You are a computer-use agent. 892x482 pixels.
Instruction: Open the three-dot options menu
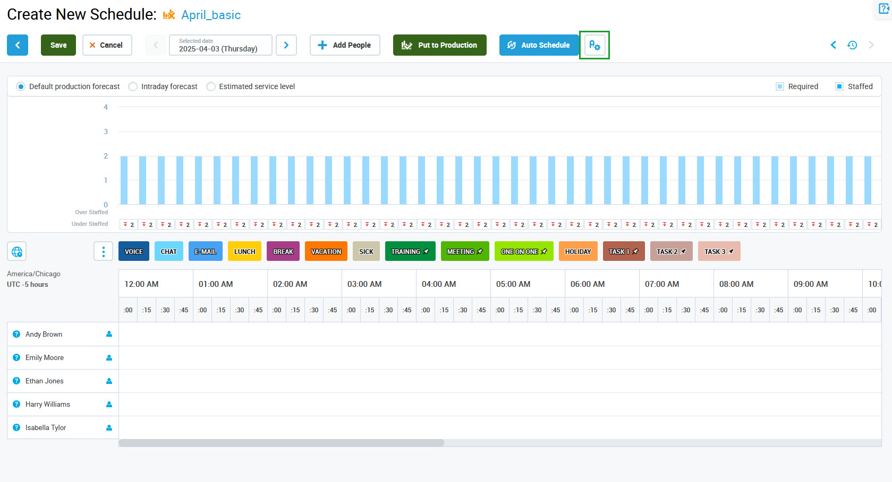click(103, 251)
